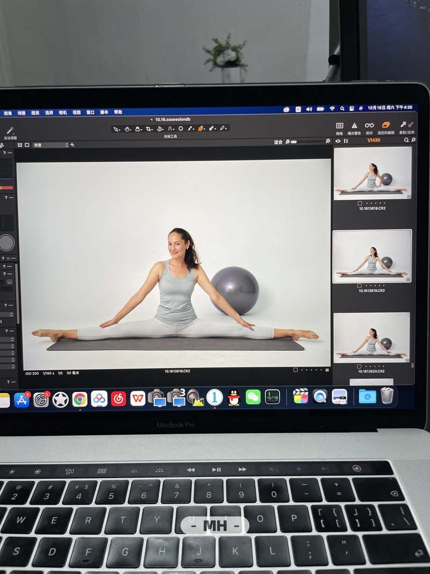Viewport: 430px width, 574px height.
Task: Toggle the exposure warning (曝光警告) triangle icon
Action: coord(354,126)
